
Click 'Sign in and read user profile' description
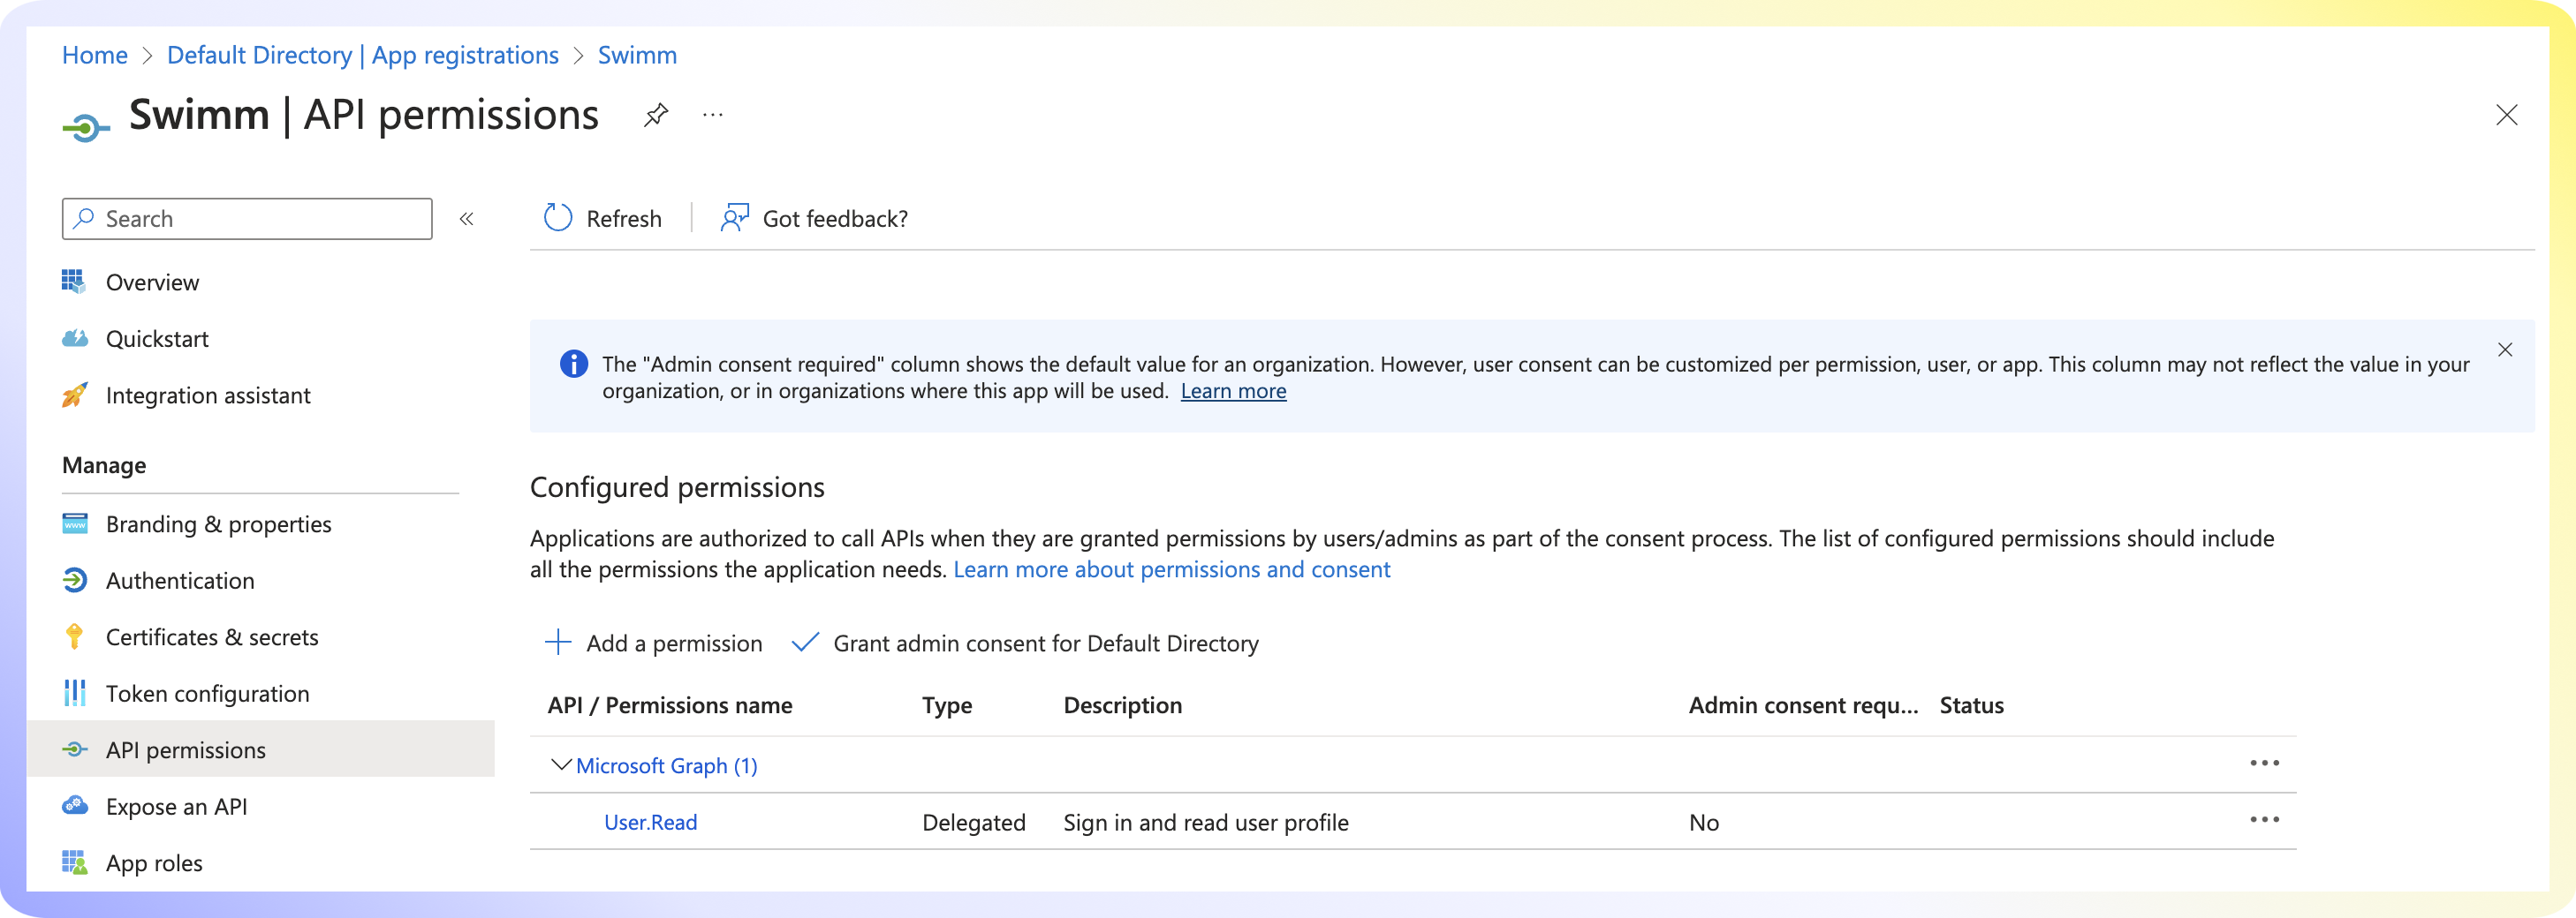click(x=1205, y=823)
